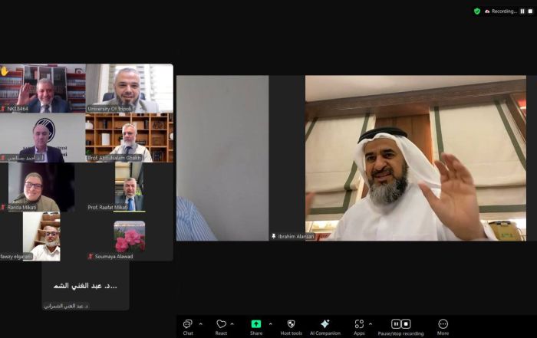The width and height of the screenshot is (537, 338).
Task: Open the Chat panel
Action: (x=188, y=325)
